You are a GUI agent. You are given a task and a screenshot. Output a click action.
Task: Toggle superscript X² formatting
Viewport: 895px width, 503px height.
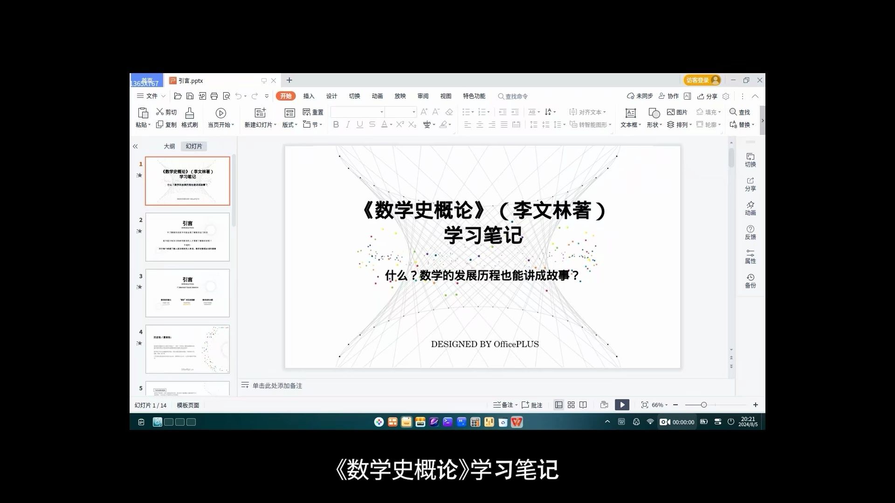[400, 124]
